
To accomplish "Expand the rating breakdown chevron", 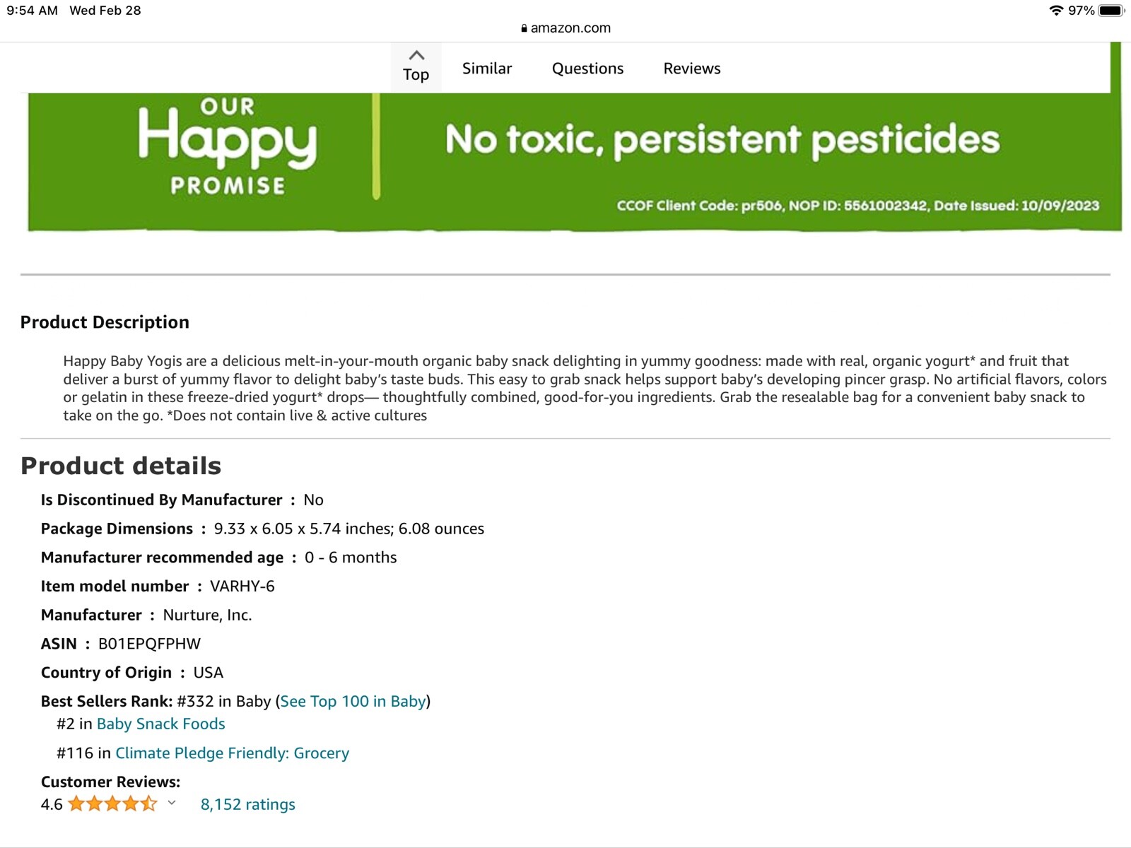I will (x=172, y=803).
